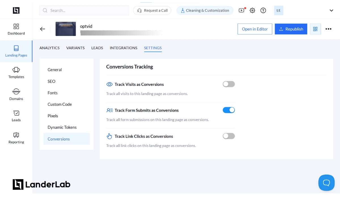Image resolution: width=340 pixels, height=198 pixels.
Task: Go back using the left arrow
Action: pyautogui.click(x=42, y=29)
